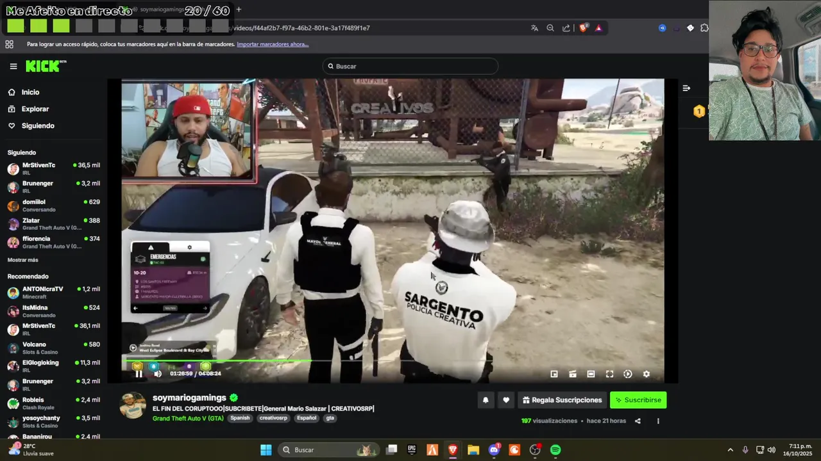This screenshot has width=821, height=461.
Task: Open Epic Games launcher from taskbar
Action: [412, 450]
